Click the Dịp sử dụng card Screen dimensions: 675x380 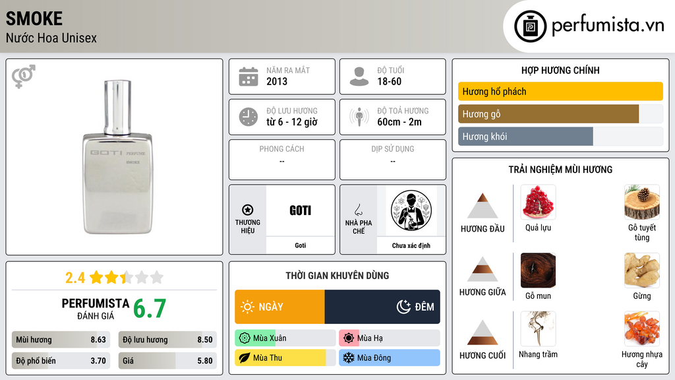click(393, 160)
